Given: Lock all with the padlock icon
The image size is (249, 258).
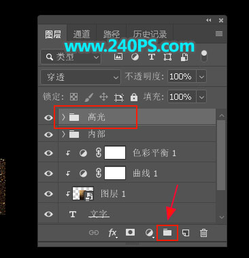Looking at the screenshot, I should coord(134,97).
